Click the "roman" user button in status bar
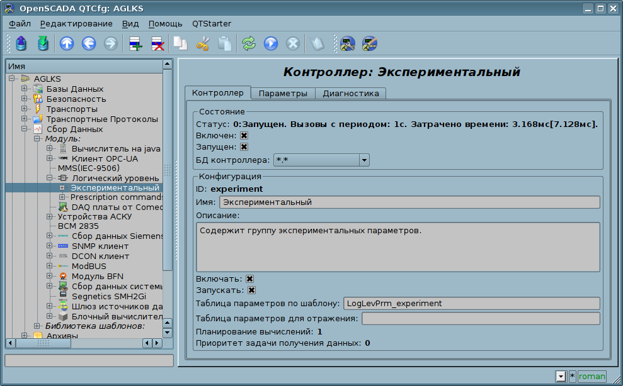The width and height of the screenshot is (623, 386). [592, 377]
